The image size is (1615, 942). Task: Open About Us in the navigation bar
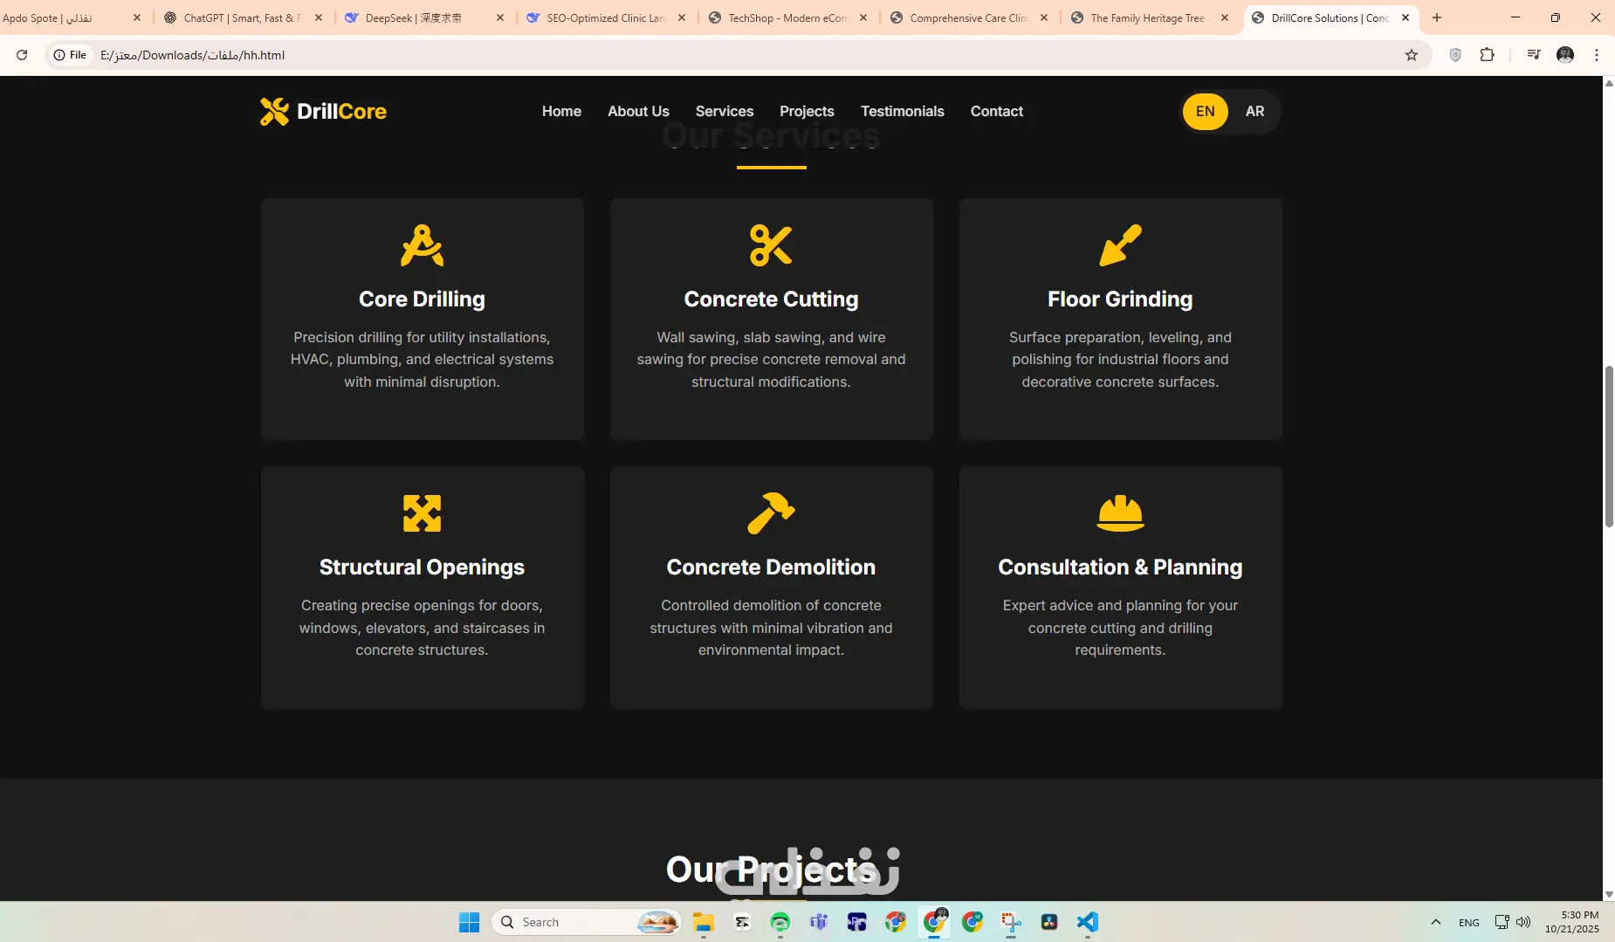point(638,112)
